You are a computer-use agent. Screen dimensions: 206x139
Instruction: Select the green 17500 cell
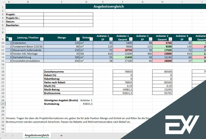click(x=162, y=50)
